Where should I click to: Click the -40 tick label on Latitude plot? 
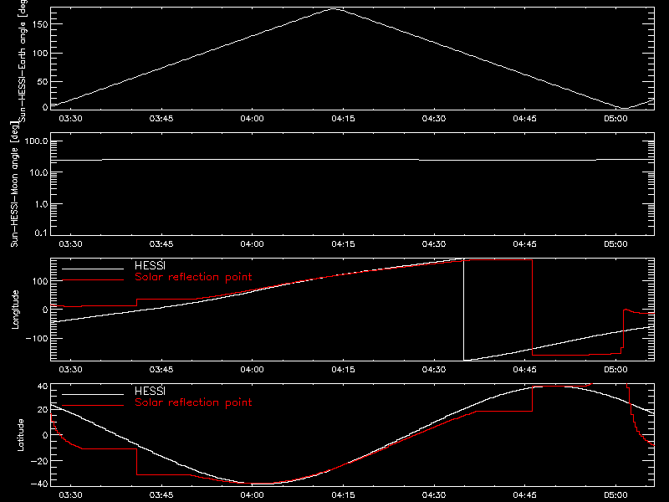(39, 484)
